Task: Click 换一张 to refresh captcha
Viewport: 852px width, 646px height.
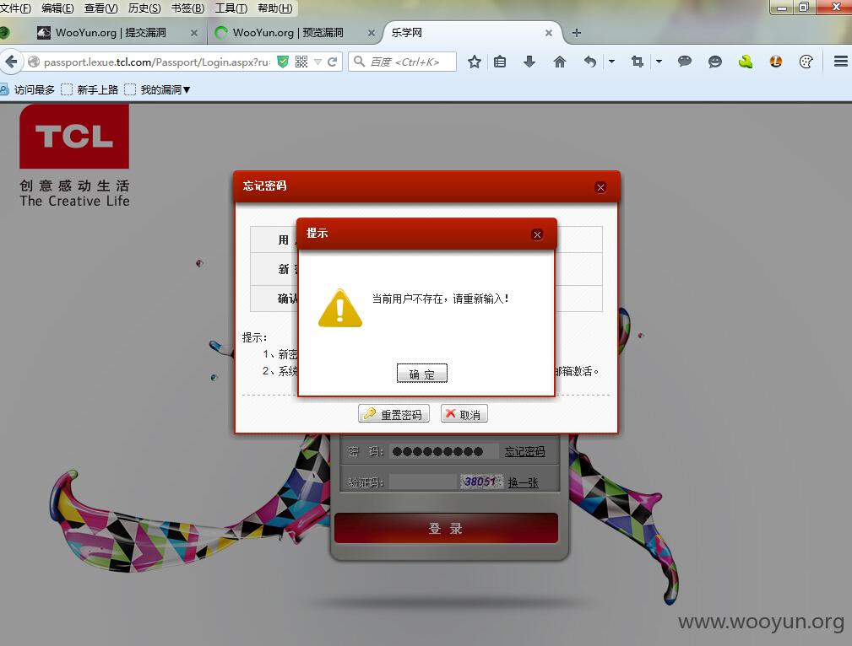Action: [x=524, y=482]
